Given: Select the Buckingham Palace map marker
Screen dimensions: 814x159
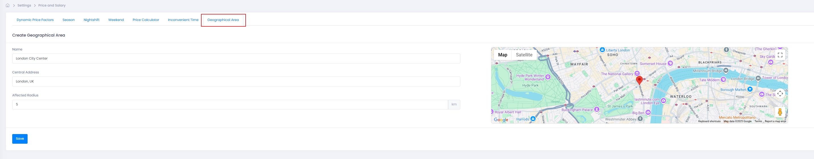Looking at the screenshot, I should 596,109.
